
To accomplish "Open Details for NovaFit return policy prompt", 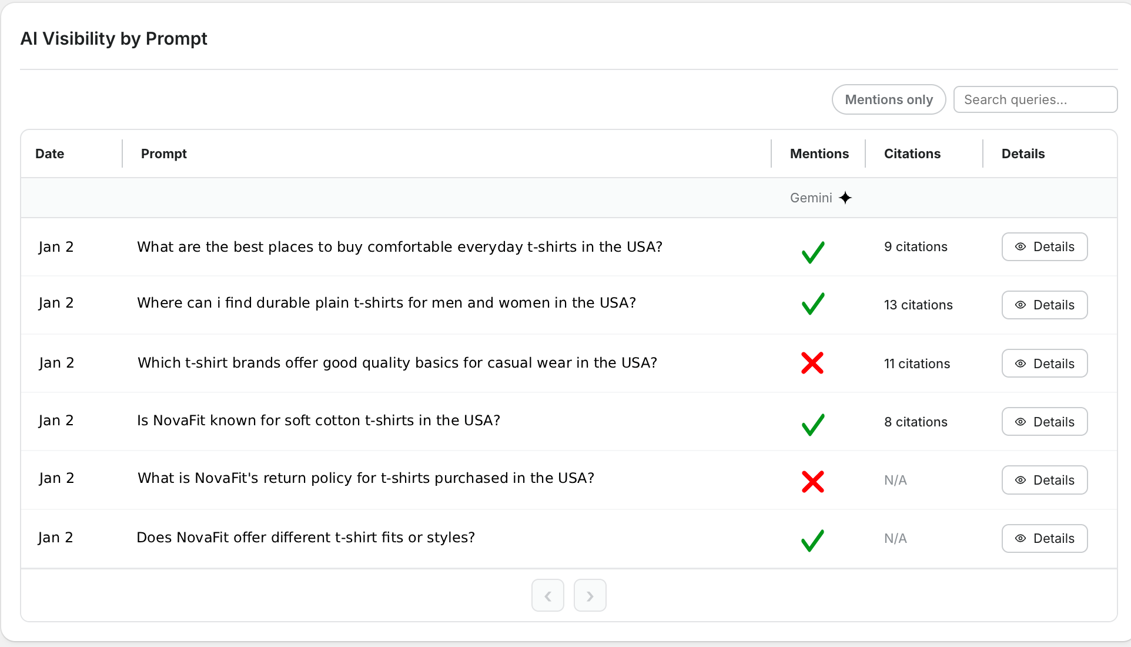I will click(x=1045, y=480).
